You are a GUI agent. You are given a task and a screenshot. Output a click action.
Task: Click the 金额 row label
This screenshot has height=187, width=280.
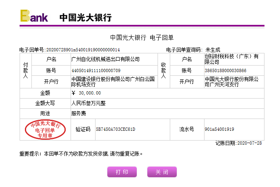pyautogui.click(x=45, y=93)
